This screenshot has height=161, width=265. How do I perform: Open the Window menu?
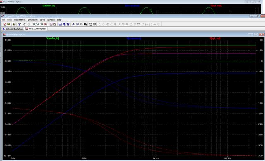point(51,20)
